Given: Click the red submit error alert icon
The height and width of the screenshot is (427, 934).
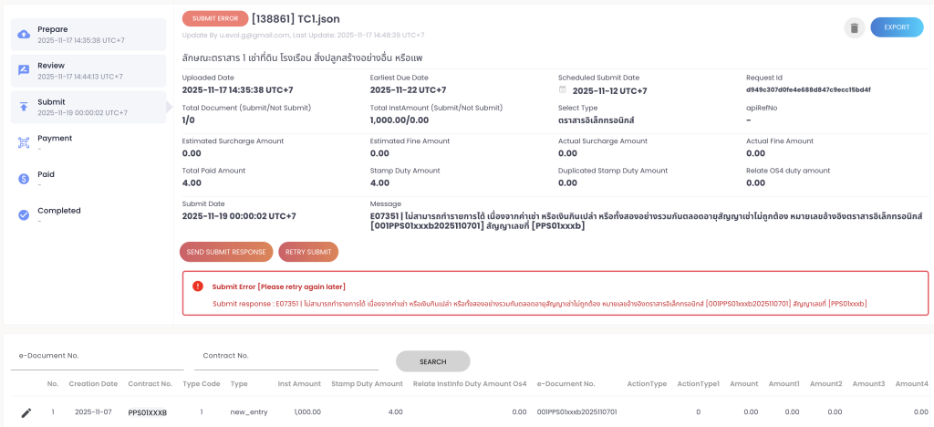Looking at the screenshot, I should point(198,286).
